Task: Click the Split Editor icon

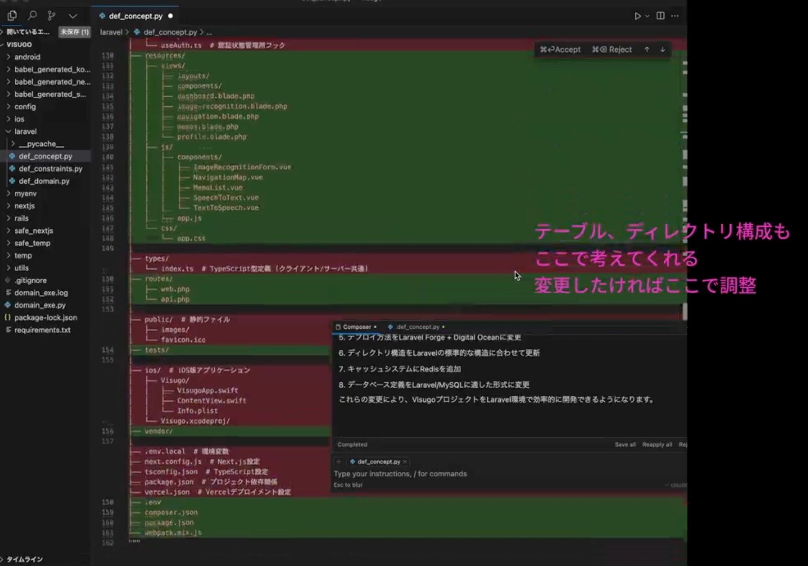Action: (660, 16)
